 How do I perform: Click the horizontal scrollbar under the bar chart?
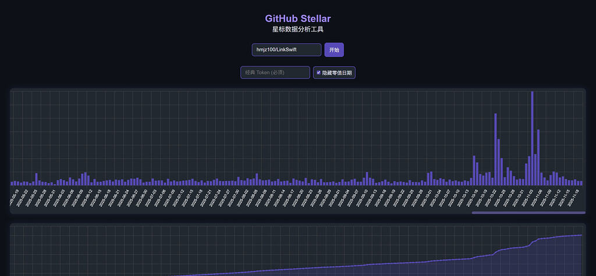tap(528, 213)
